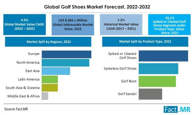Click the Latin America bar
The width and height of the screenshot is (194, 115).
tap(50, 79)
